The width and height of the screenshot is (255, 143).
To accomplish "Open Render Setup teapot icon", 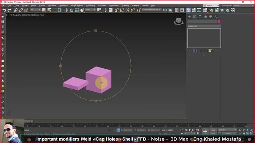I will point(211,10).
